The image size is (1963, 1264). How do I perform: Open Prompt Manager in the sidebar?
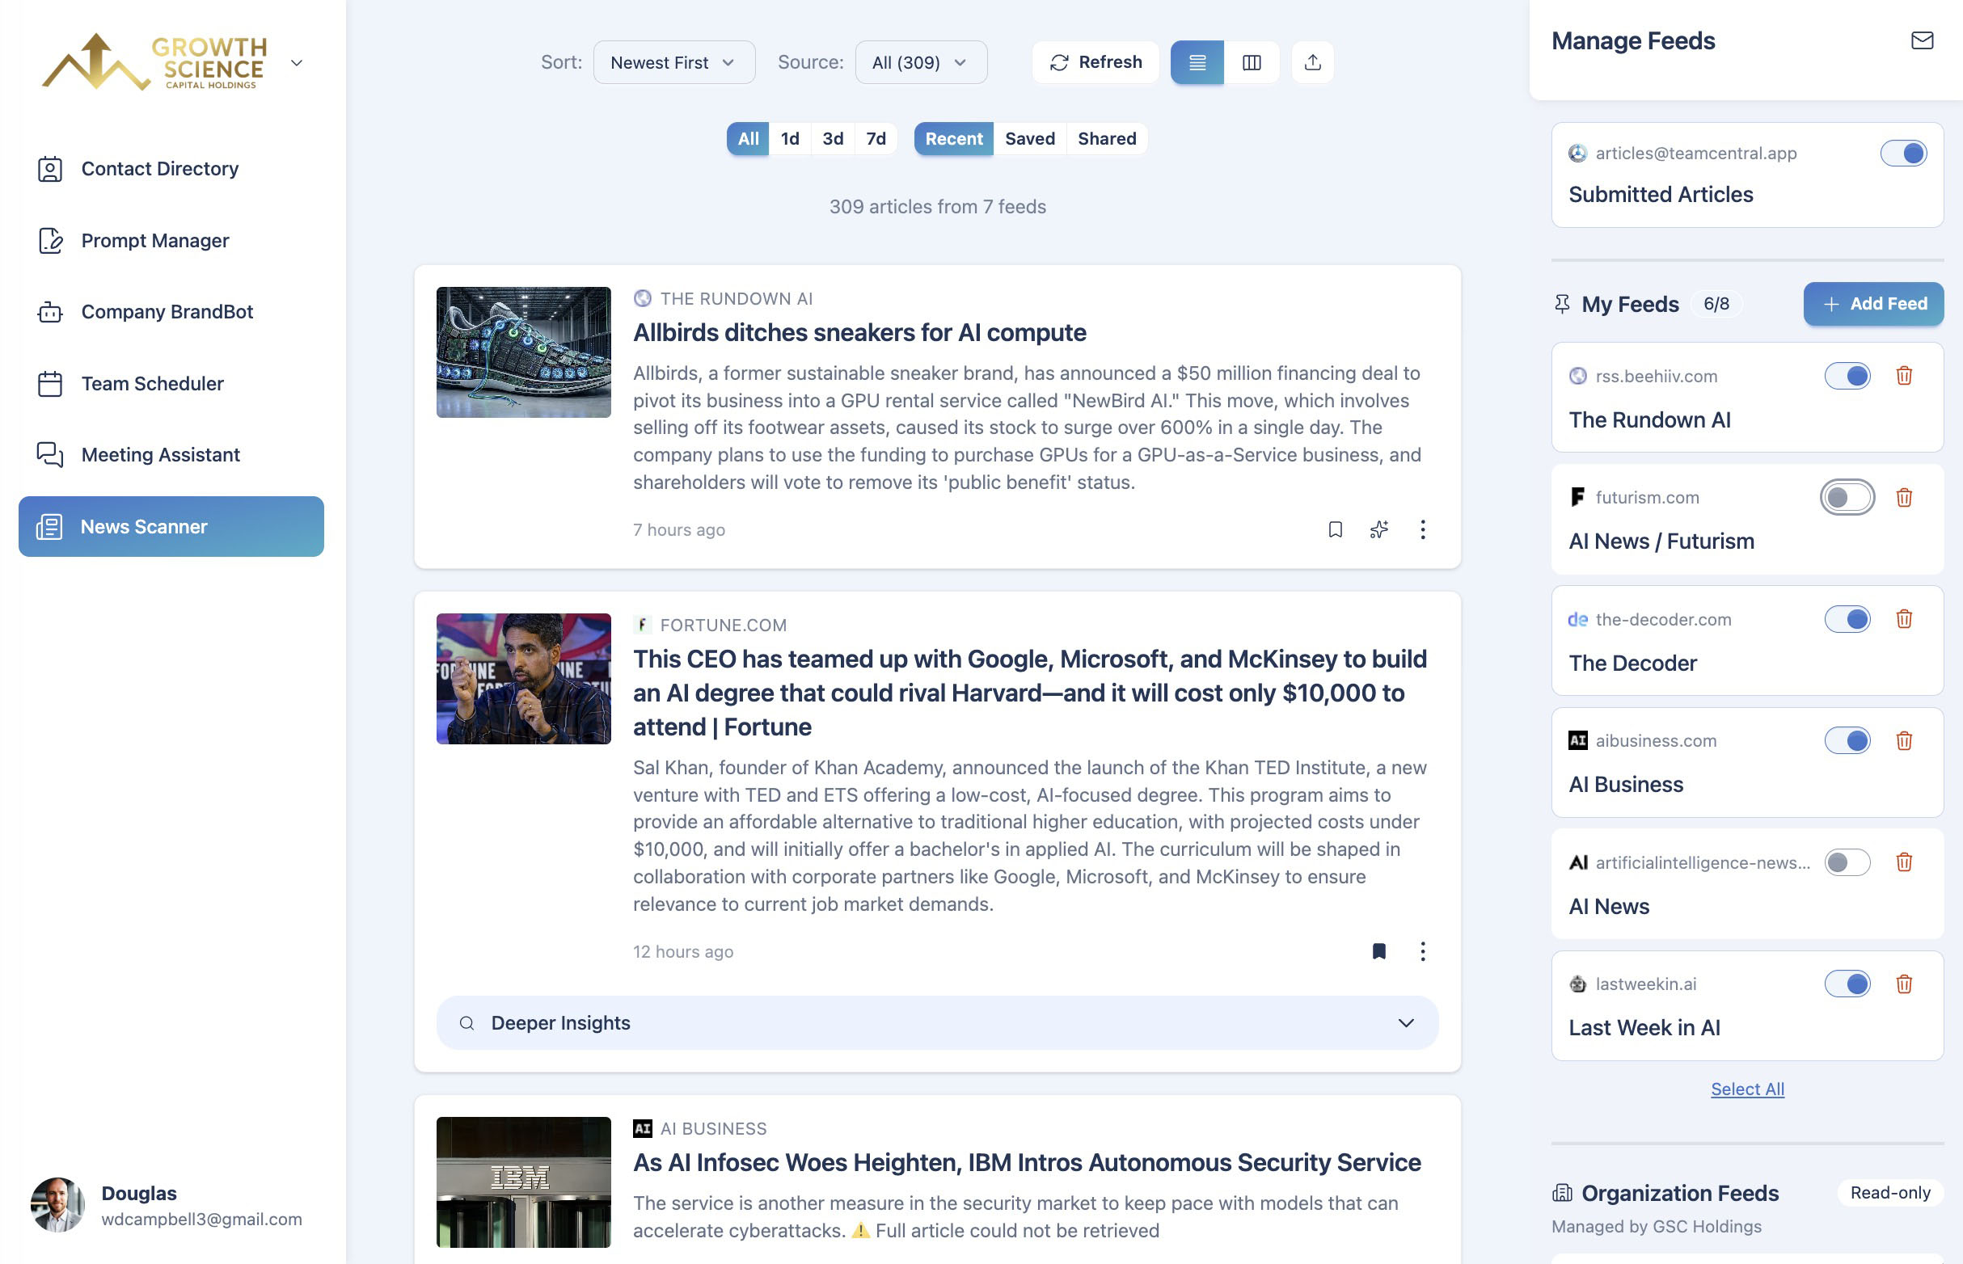pyautogui.click(x=171, y=241)
